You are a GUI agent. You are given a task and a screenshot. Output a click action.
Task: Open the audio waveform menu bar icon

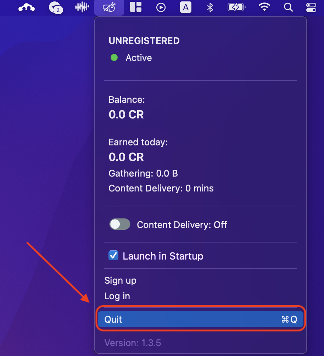(x=82, y=7)
